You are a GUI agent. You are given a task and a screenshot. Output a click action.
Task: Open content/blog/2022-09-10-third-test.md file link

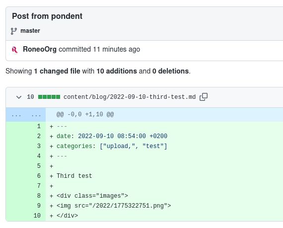pyautogui.click(x=130, y=97)
